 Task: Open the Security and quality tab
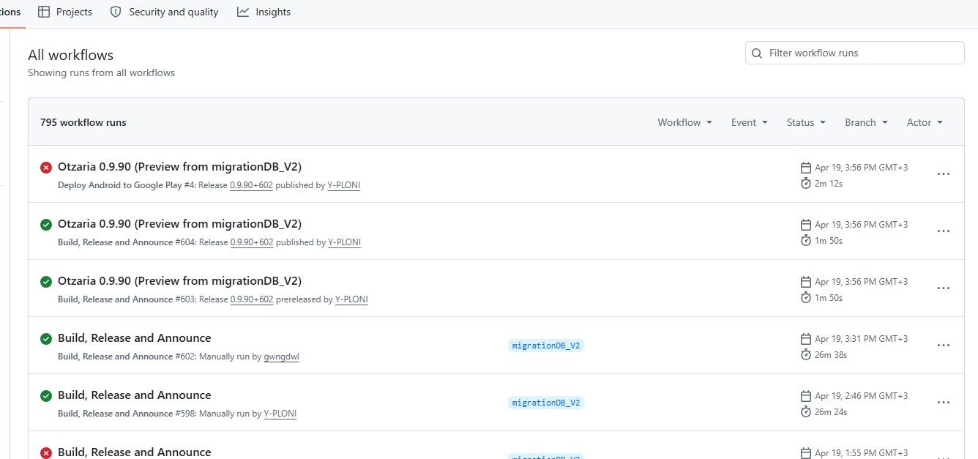click(x=164, y=12)
